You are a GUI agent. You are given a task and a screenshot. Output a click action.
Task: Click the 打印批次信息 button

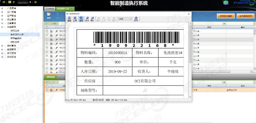(x=226, y=16)
